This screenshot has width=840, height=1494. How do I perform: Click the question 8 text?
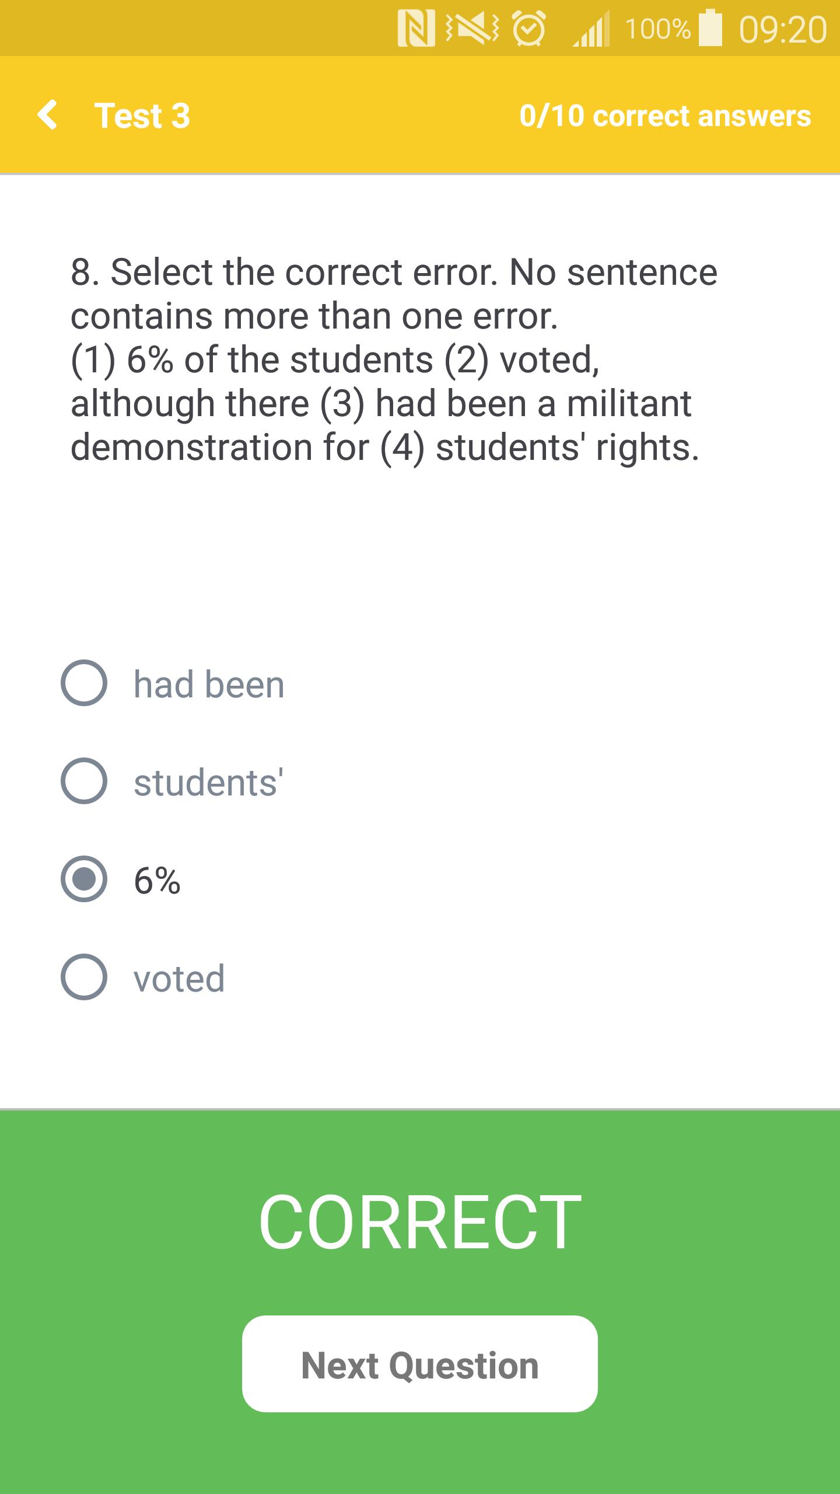[394, 359]
